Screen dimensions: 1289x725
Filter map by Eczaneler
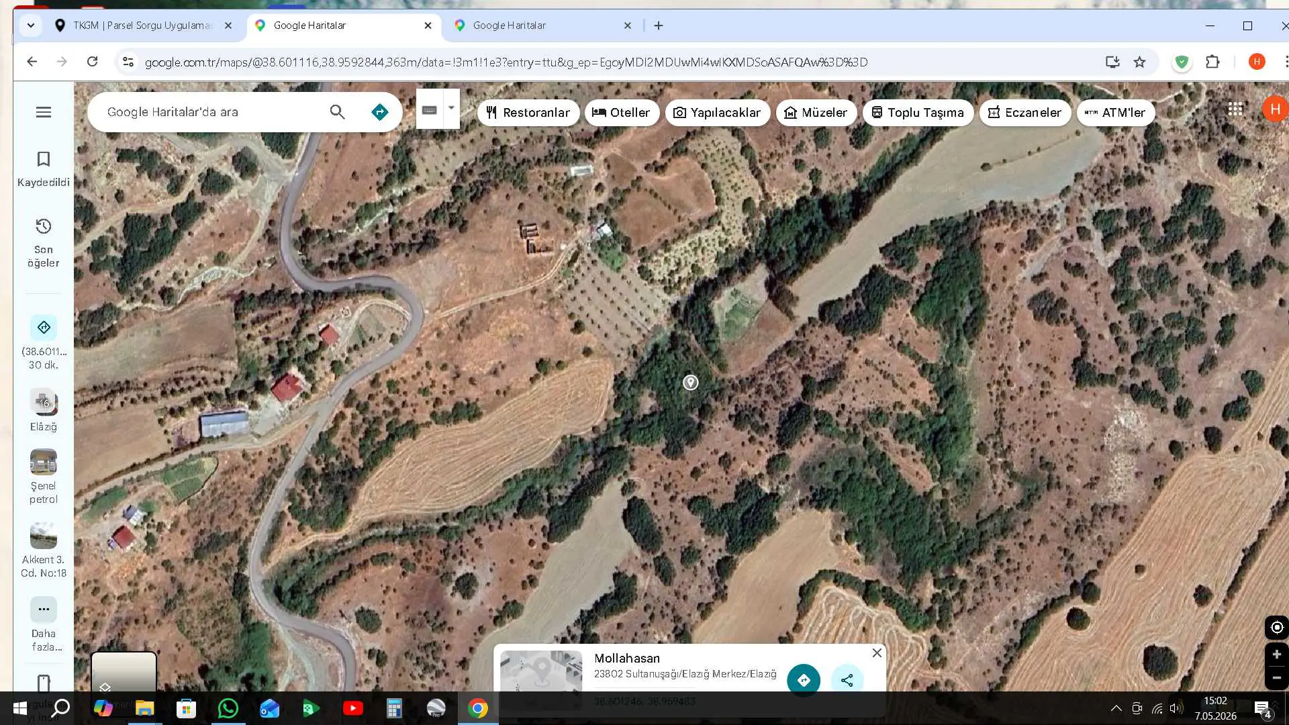pyautogui.click(x=1024, y=112)
